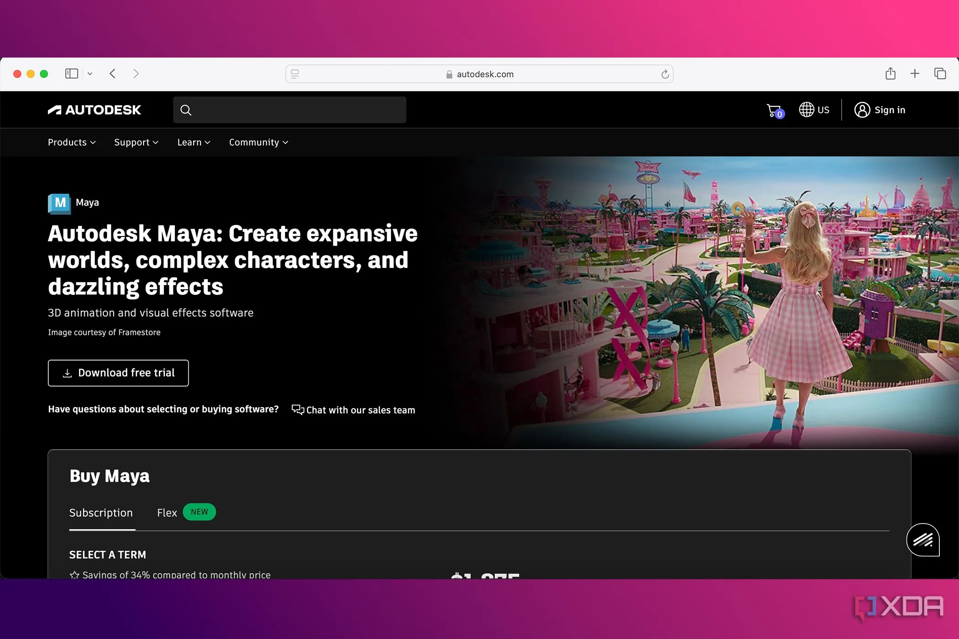Viewport: 959px width, 639px height.
Task: Show Safari tab overview
Action: (x=940, y=73)
